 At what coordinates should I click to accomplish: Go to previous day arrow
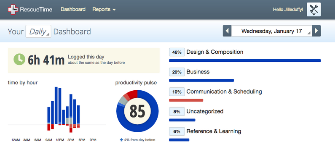coord(227,31)
